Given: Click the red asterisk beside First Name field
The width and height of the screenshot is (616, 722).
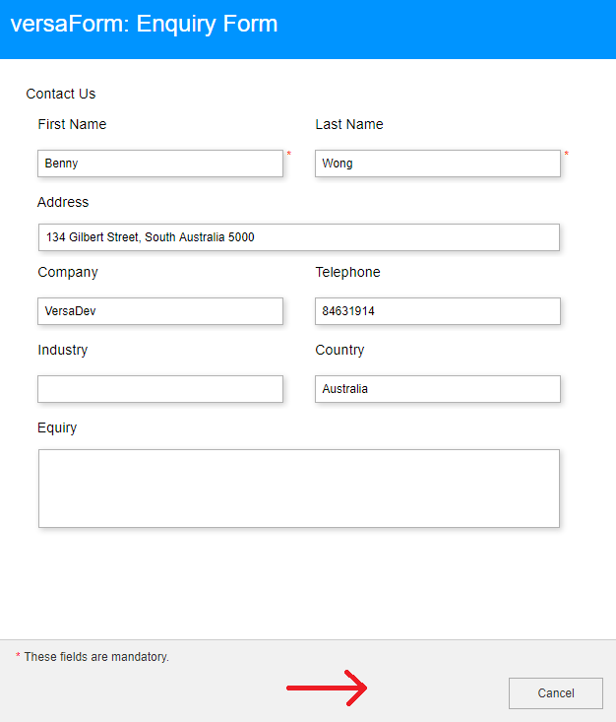Looking at the screenshot, I should point(289,154).
